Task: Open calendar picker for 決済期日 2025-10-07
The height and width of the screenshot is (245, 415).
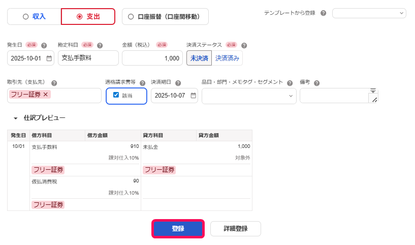Action: [x=193, y=96]
